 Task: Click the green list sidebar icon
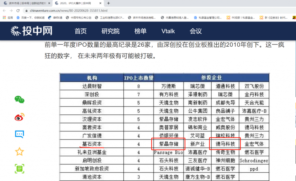point(19,169)
